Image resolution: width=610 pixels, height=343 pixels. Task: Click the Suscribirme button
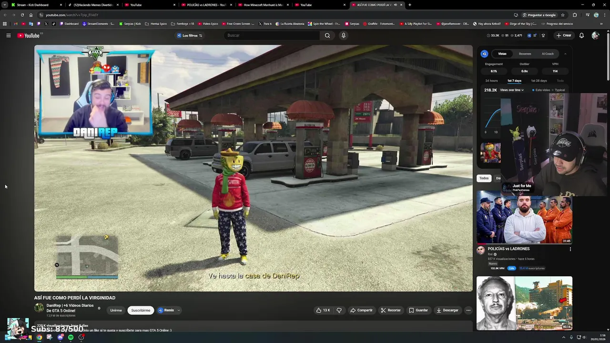(x=141, y=310)
